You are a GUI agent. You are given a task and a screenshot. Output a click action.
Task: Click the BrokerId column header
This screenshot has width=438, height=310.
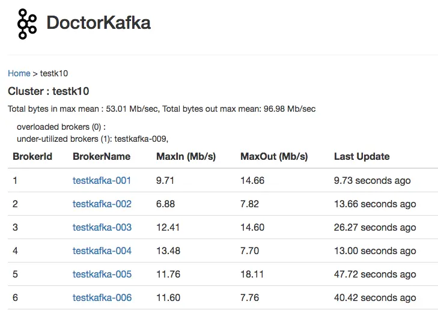pyautogui.click(x=32, y=156)
